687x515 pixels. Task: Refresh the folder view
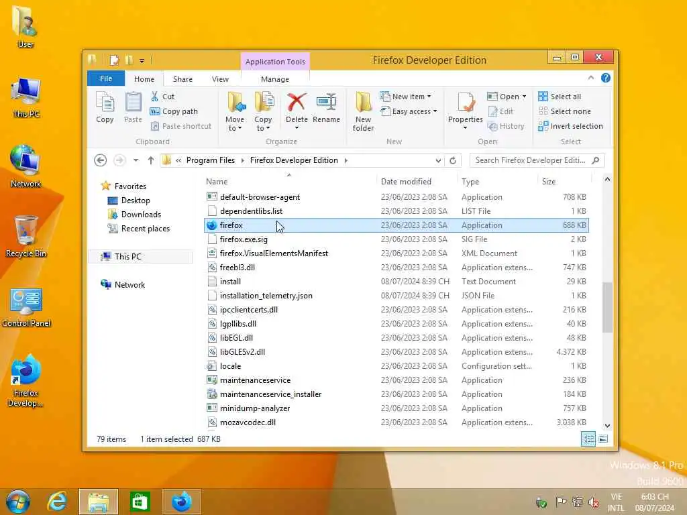453,160
